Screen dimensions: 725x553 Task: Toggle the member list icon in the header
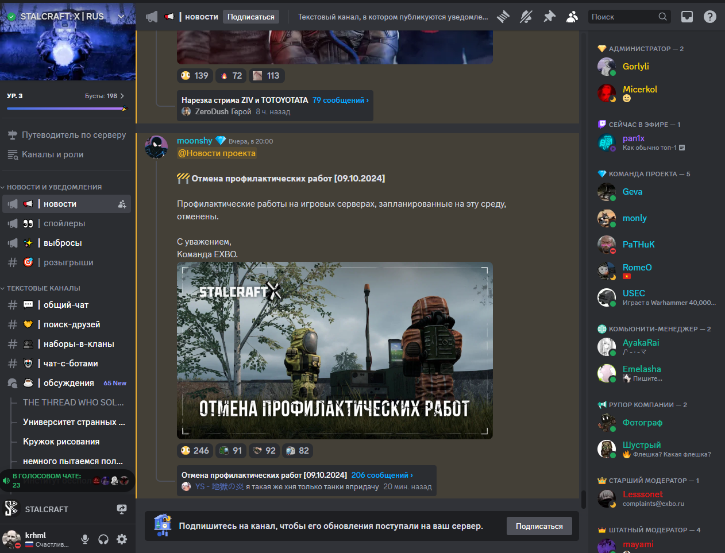pyautogui.click(x=572, y=17)
